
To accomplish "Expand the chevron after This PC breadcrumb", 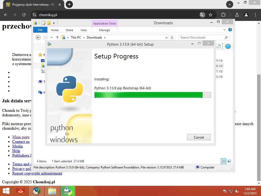I will click(x=84, y=38).
